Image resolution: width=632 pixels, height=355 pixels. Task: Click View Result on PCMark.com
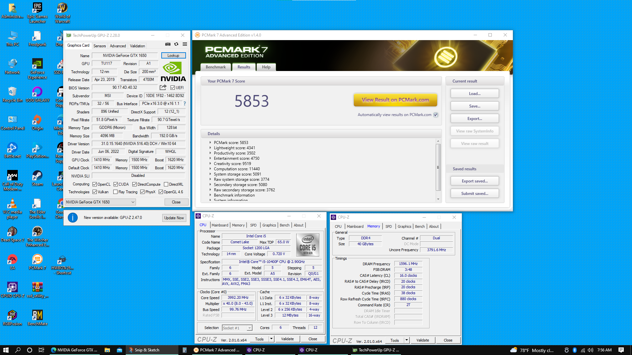395,100
